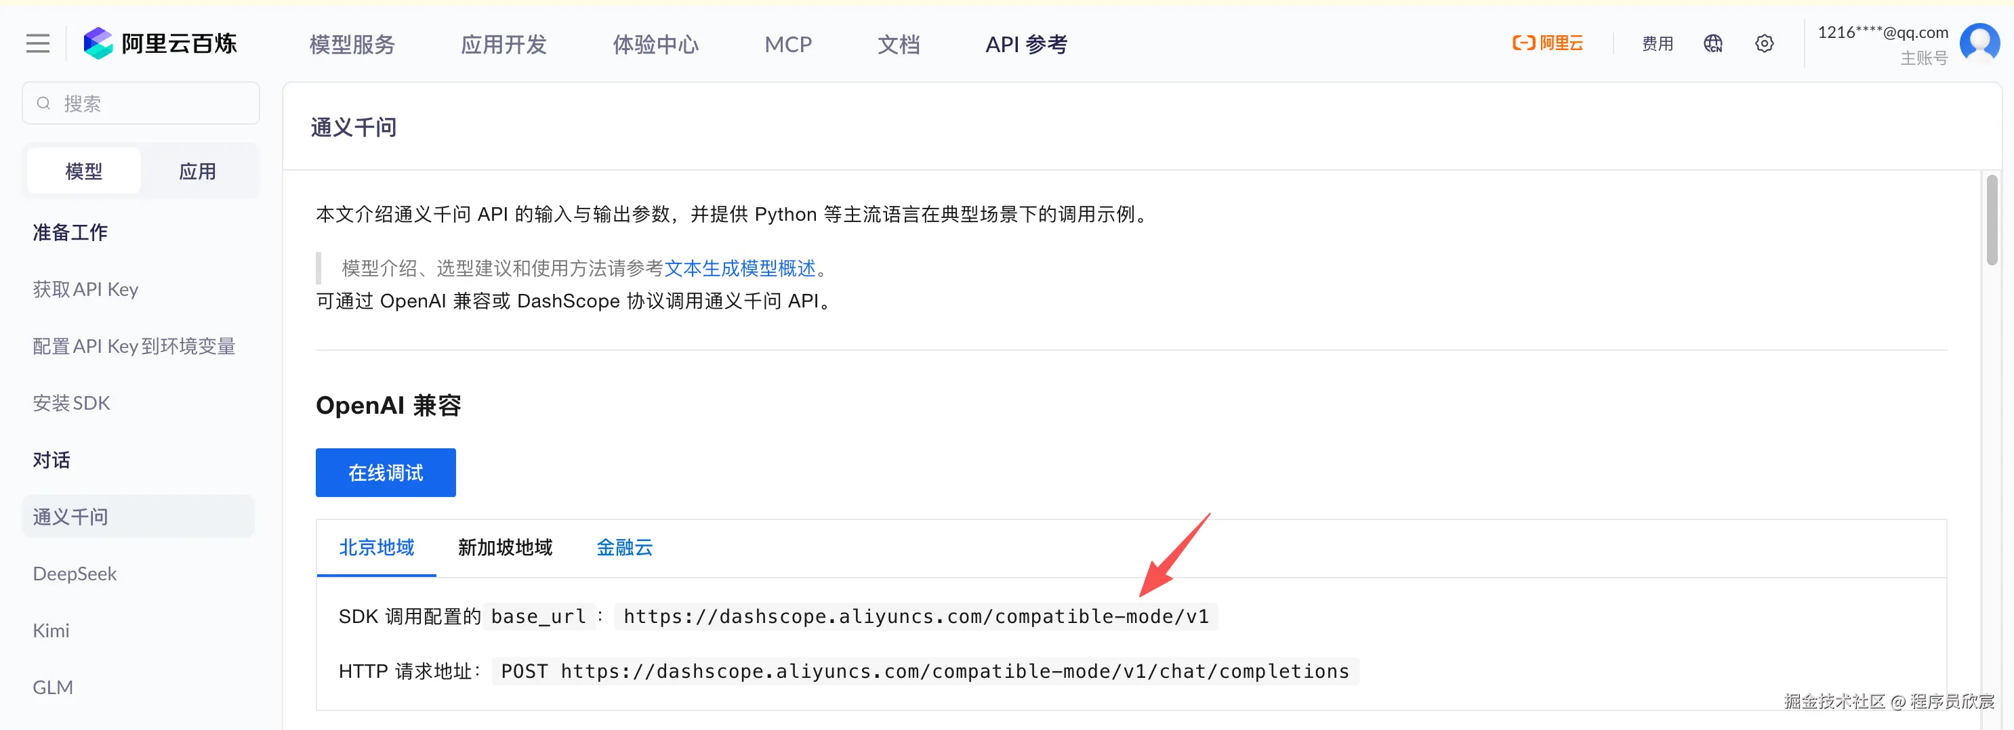Open the DeepSeek sidebar entry
2014x730 pixels.
coord(75,574)
